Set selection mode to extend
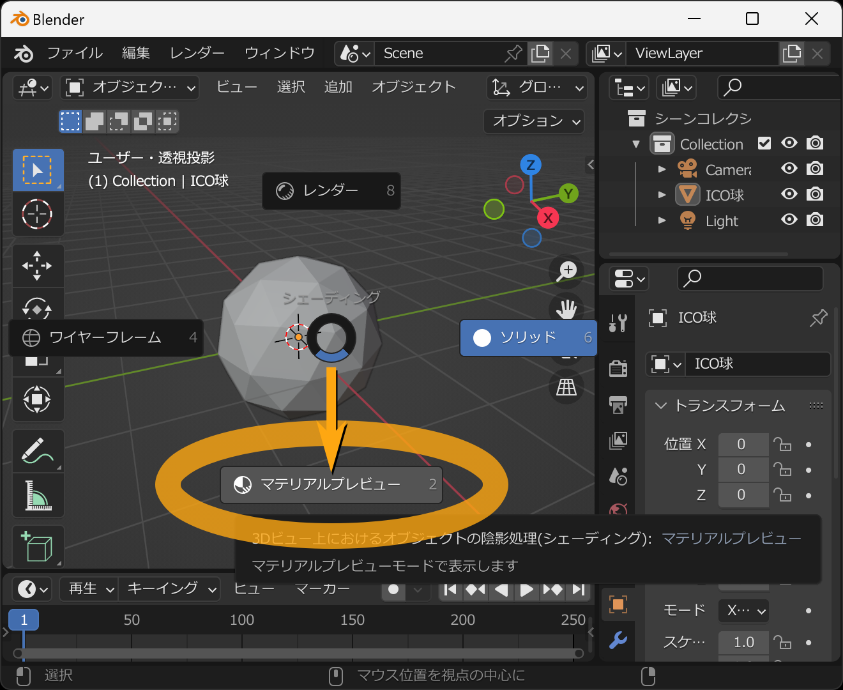The width and height of the screenshot is (843, 690). [x=95, y=121]
